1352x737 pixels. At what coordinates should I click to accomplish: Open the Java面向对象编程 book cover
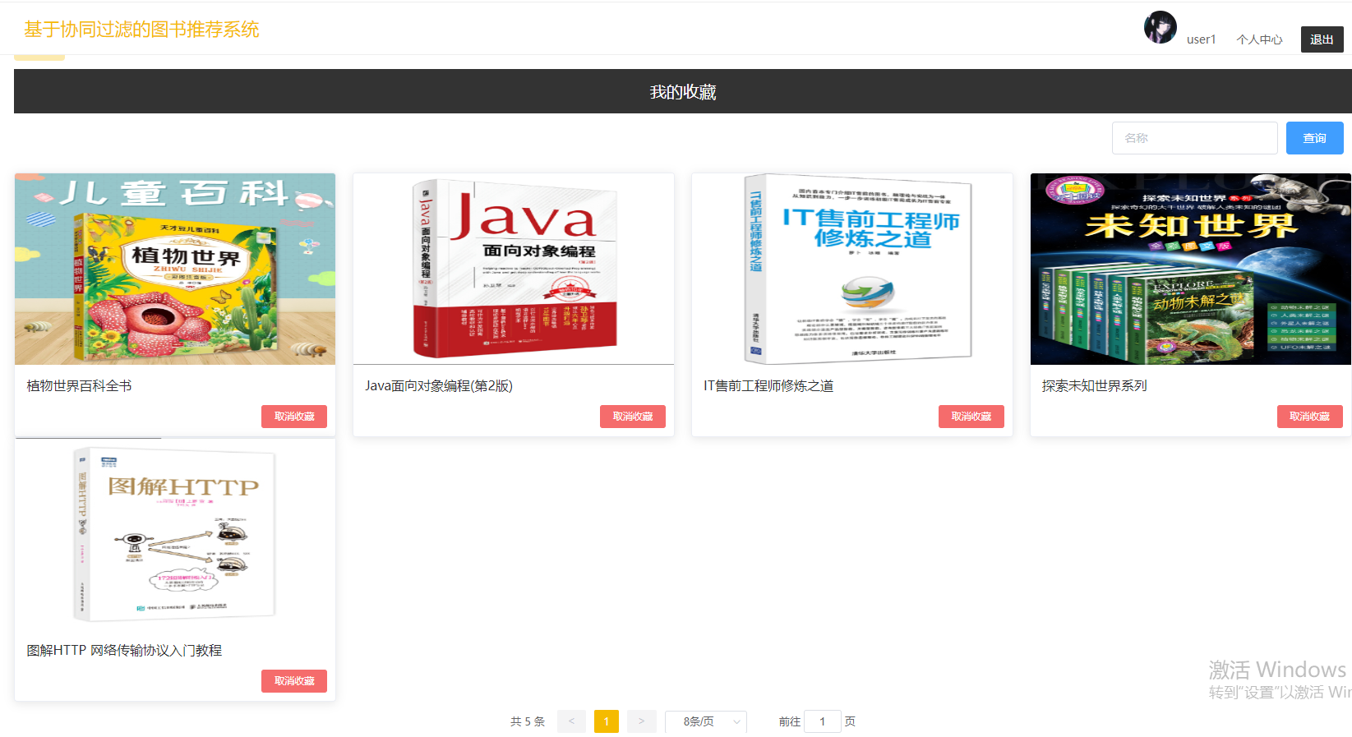click(x=514, y=269)
